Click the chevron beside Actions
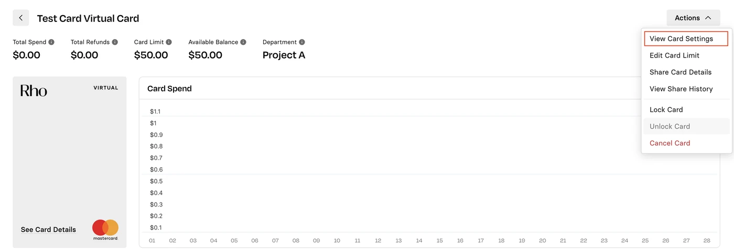 pyautogui.click(x=708, y=18)
